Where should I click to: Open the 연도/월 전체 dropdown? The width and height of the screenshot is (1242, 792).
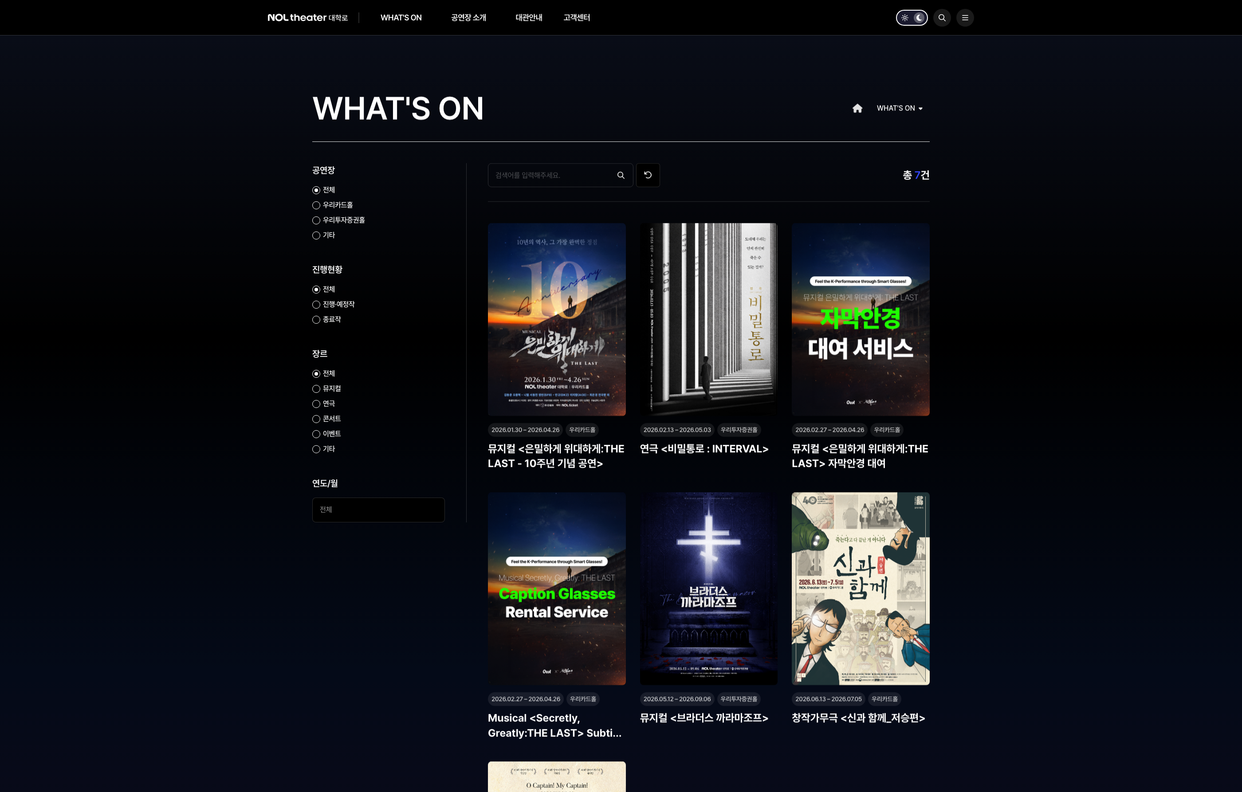pos(378,510)
